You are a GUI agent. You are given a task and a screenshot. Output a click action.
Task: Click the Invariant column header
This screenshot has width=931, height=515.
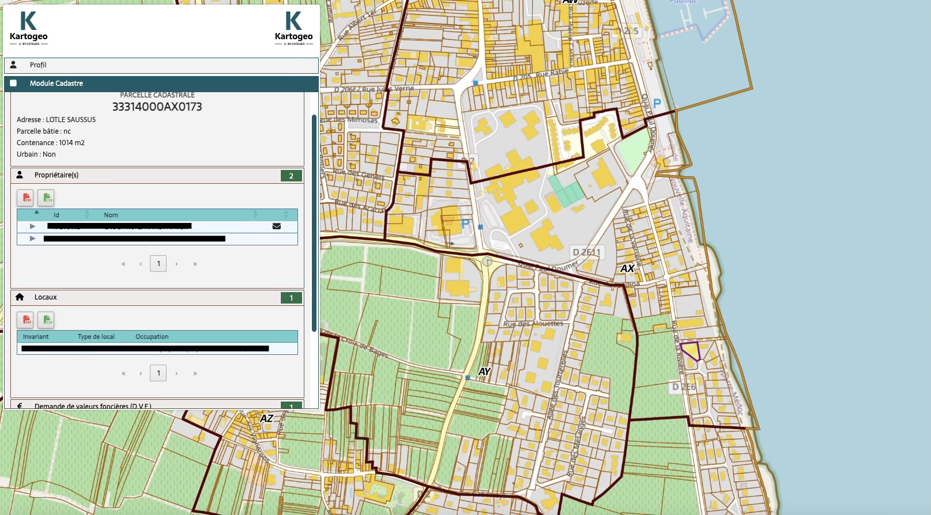[36, 336]
